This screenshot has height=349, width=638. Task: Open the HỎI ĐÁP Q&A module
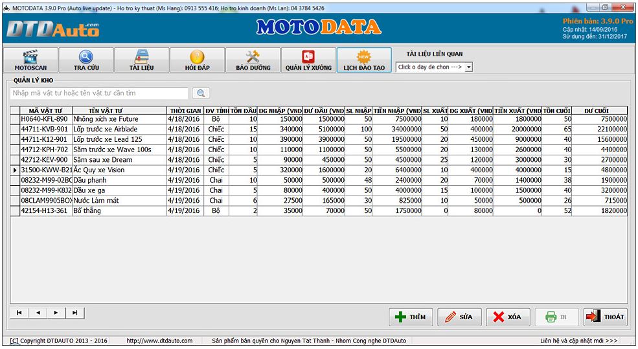[198, 60]
